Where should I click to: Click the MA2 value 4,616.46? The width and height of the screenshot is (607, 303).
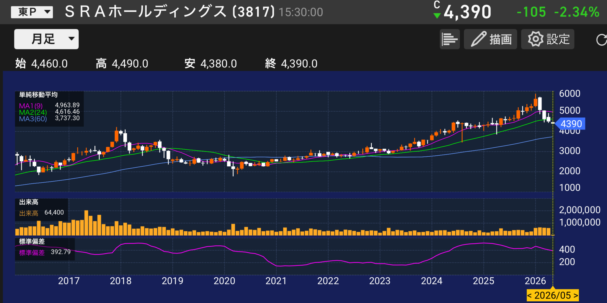tap(67, 112)
